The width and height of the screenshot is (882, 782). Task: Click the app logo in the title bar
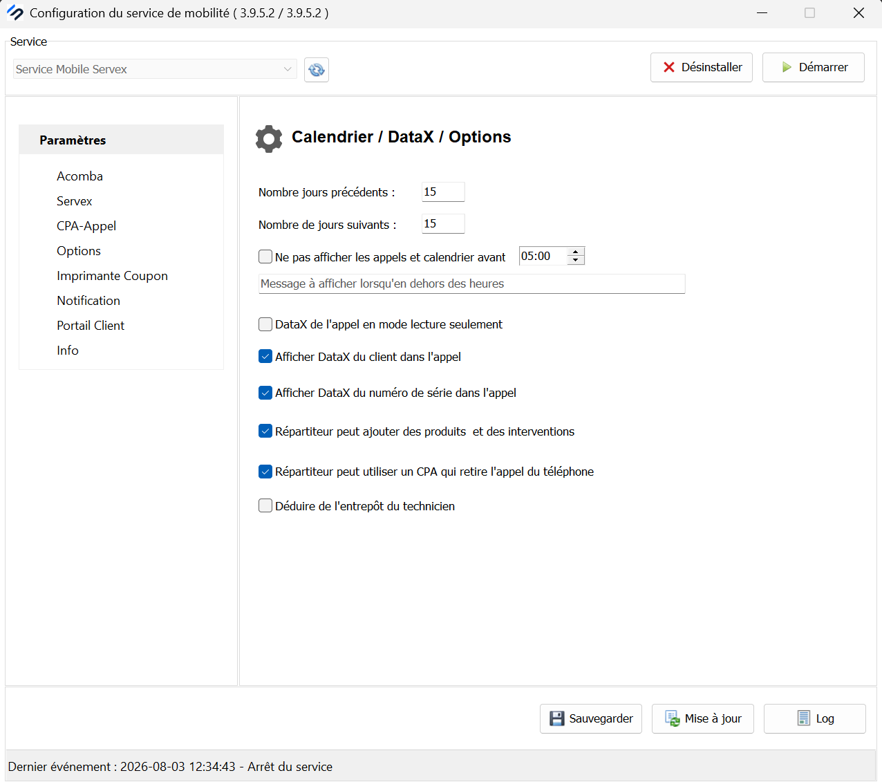[15, 12]
